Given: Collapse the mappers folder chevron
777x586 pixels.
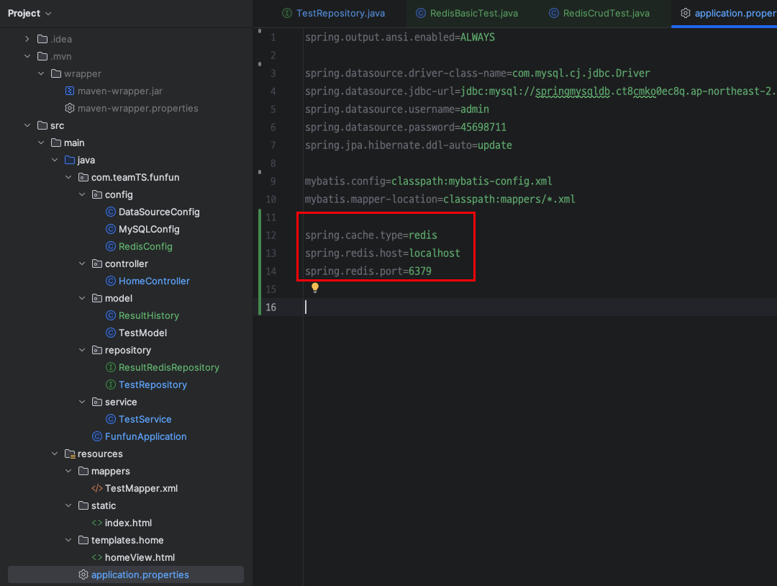Looking at the screenshot, I should click(68, 471).
